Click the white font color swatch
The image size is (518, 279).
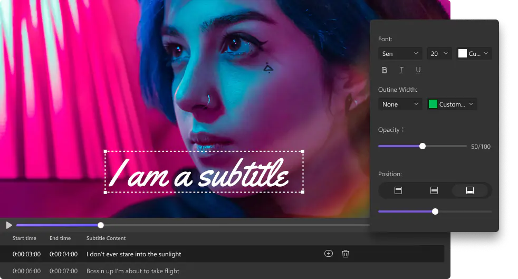coord(463,53)
